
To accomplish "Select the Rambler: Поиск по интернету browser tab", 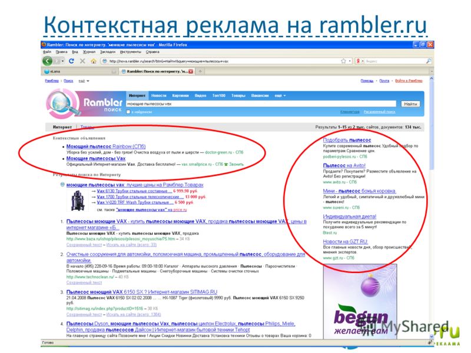I will pyautogui.click(x=157, y=71).
